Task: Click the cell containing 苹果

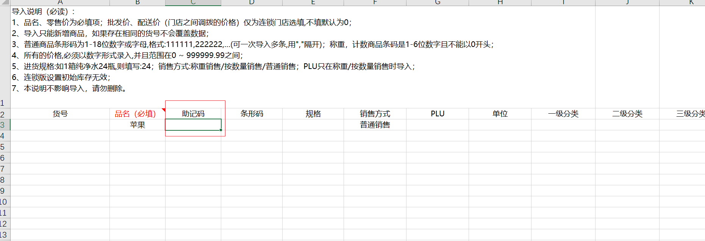Action: 137,125
